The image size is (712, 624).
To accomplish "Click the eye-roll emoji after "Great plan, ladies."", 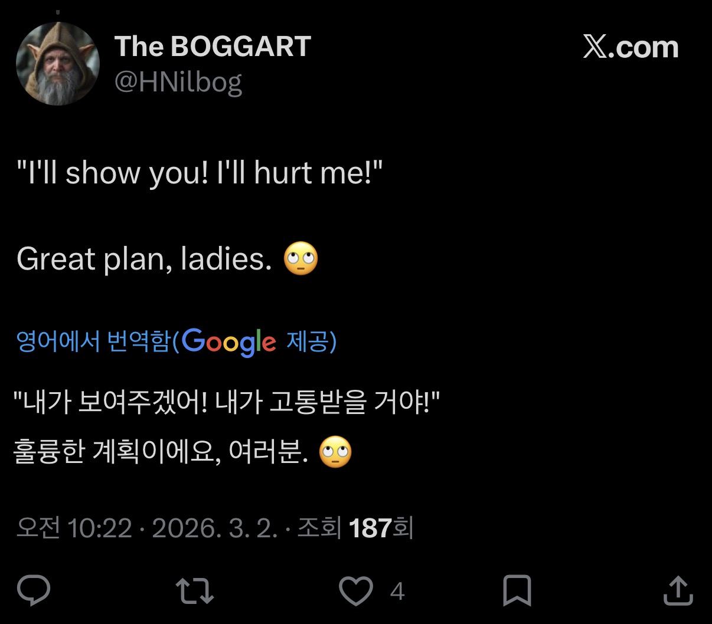I will click(x=301, y=259).
